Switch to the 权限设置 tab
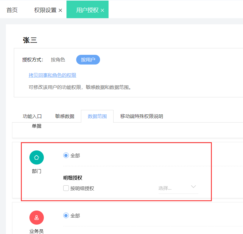243x234 pixels. [45, 10]
